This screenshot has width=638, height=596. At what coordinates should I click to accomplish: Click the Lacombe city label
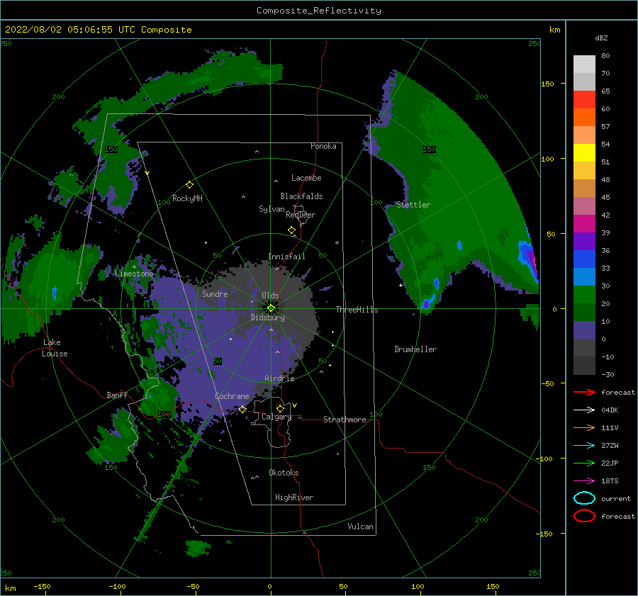(306, 178)
